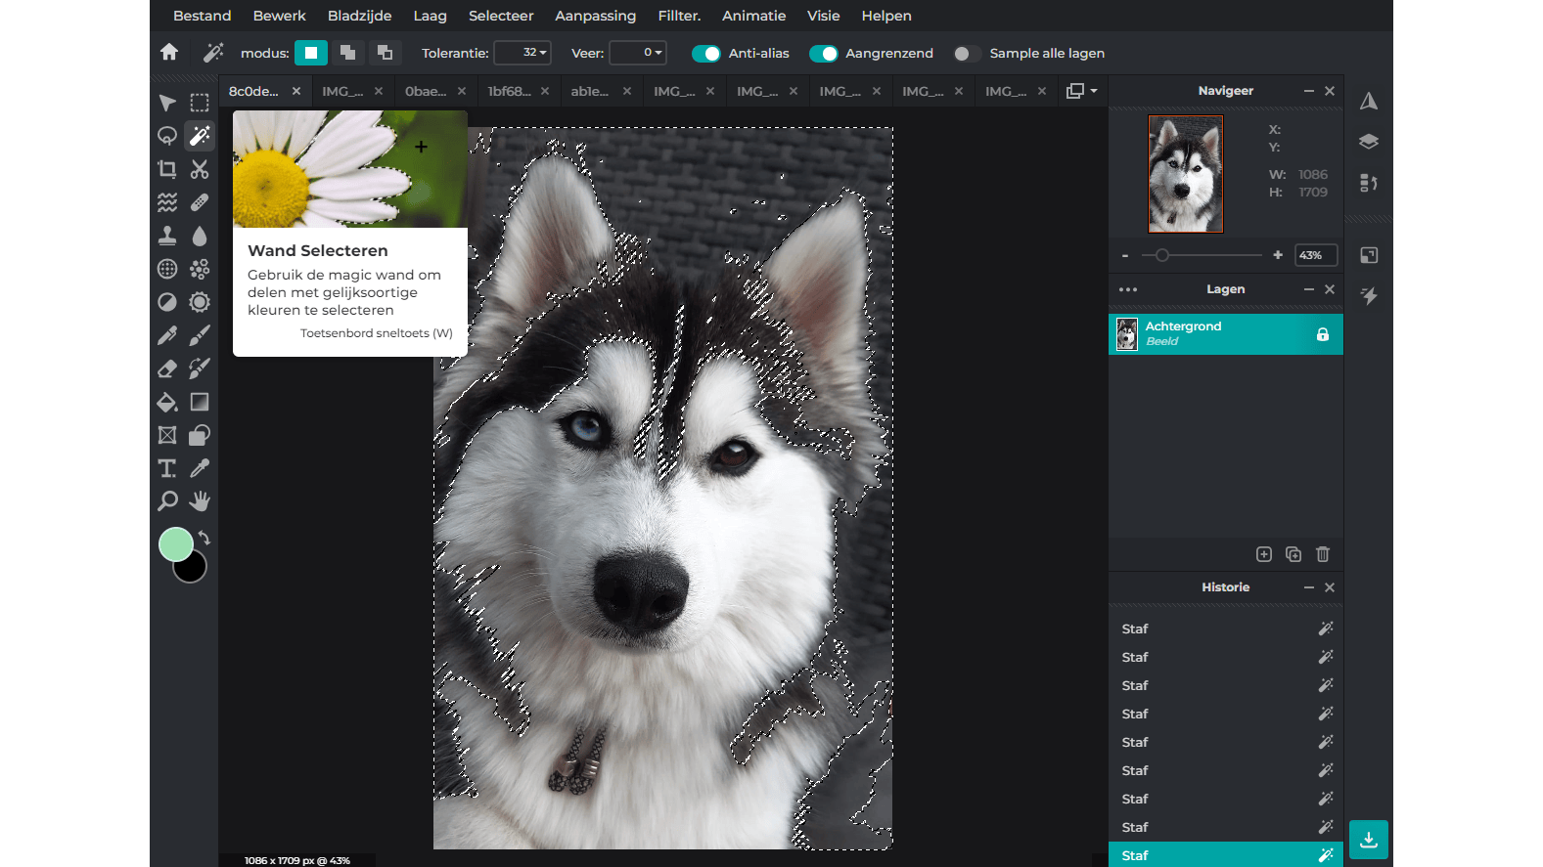This screenshot has height=867, width=1543.
Task: Click the green foreground color swatch
Action: (176, 544)
